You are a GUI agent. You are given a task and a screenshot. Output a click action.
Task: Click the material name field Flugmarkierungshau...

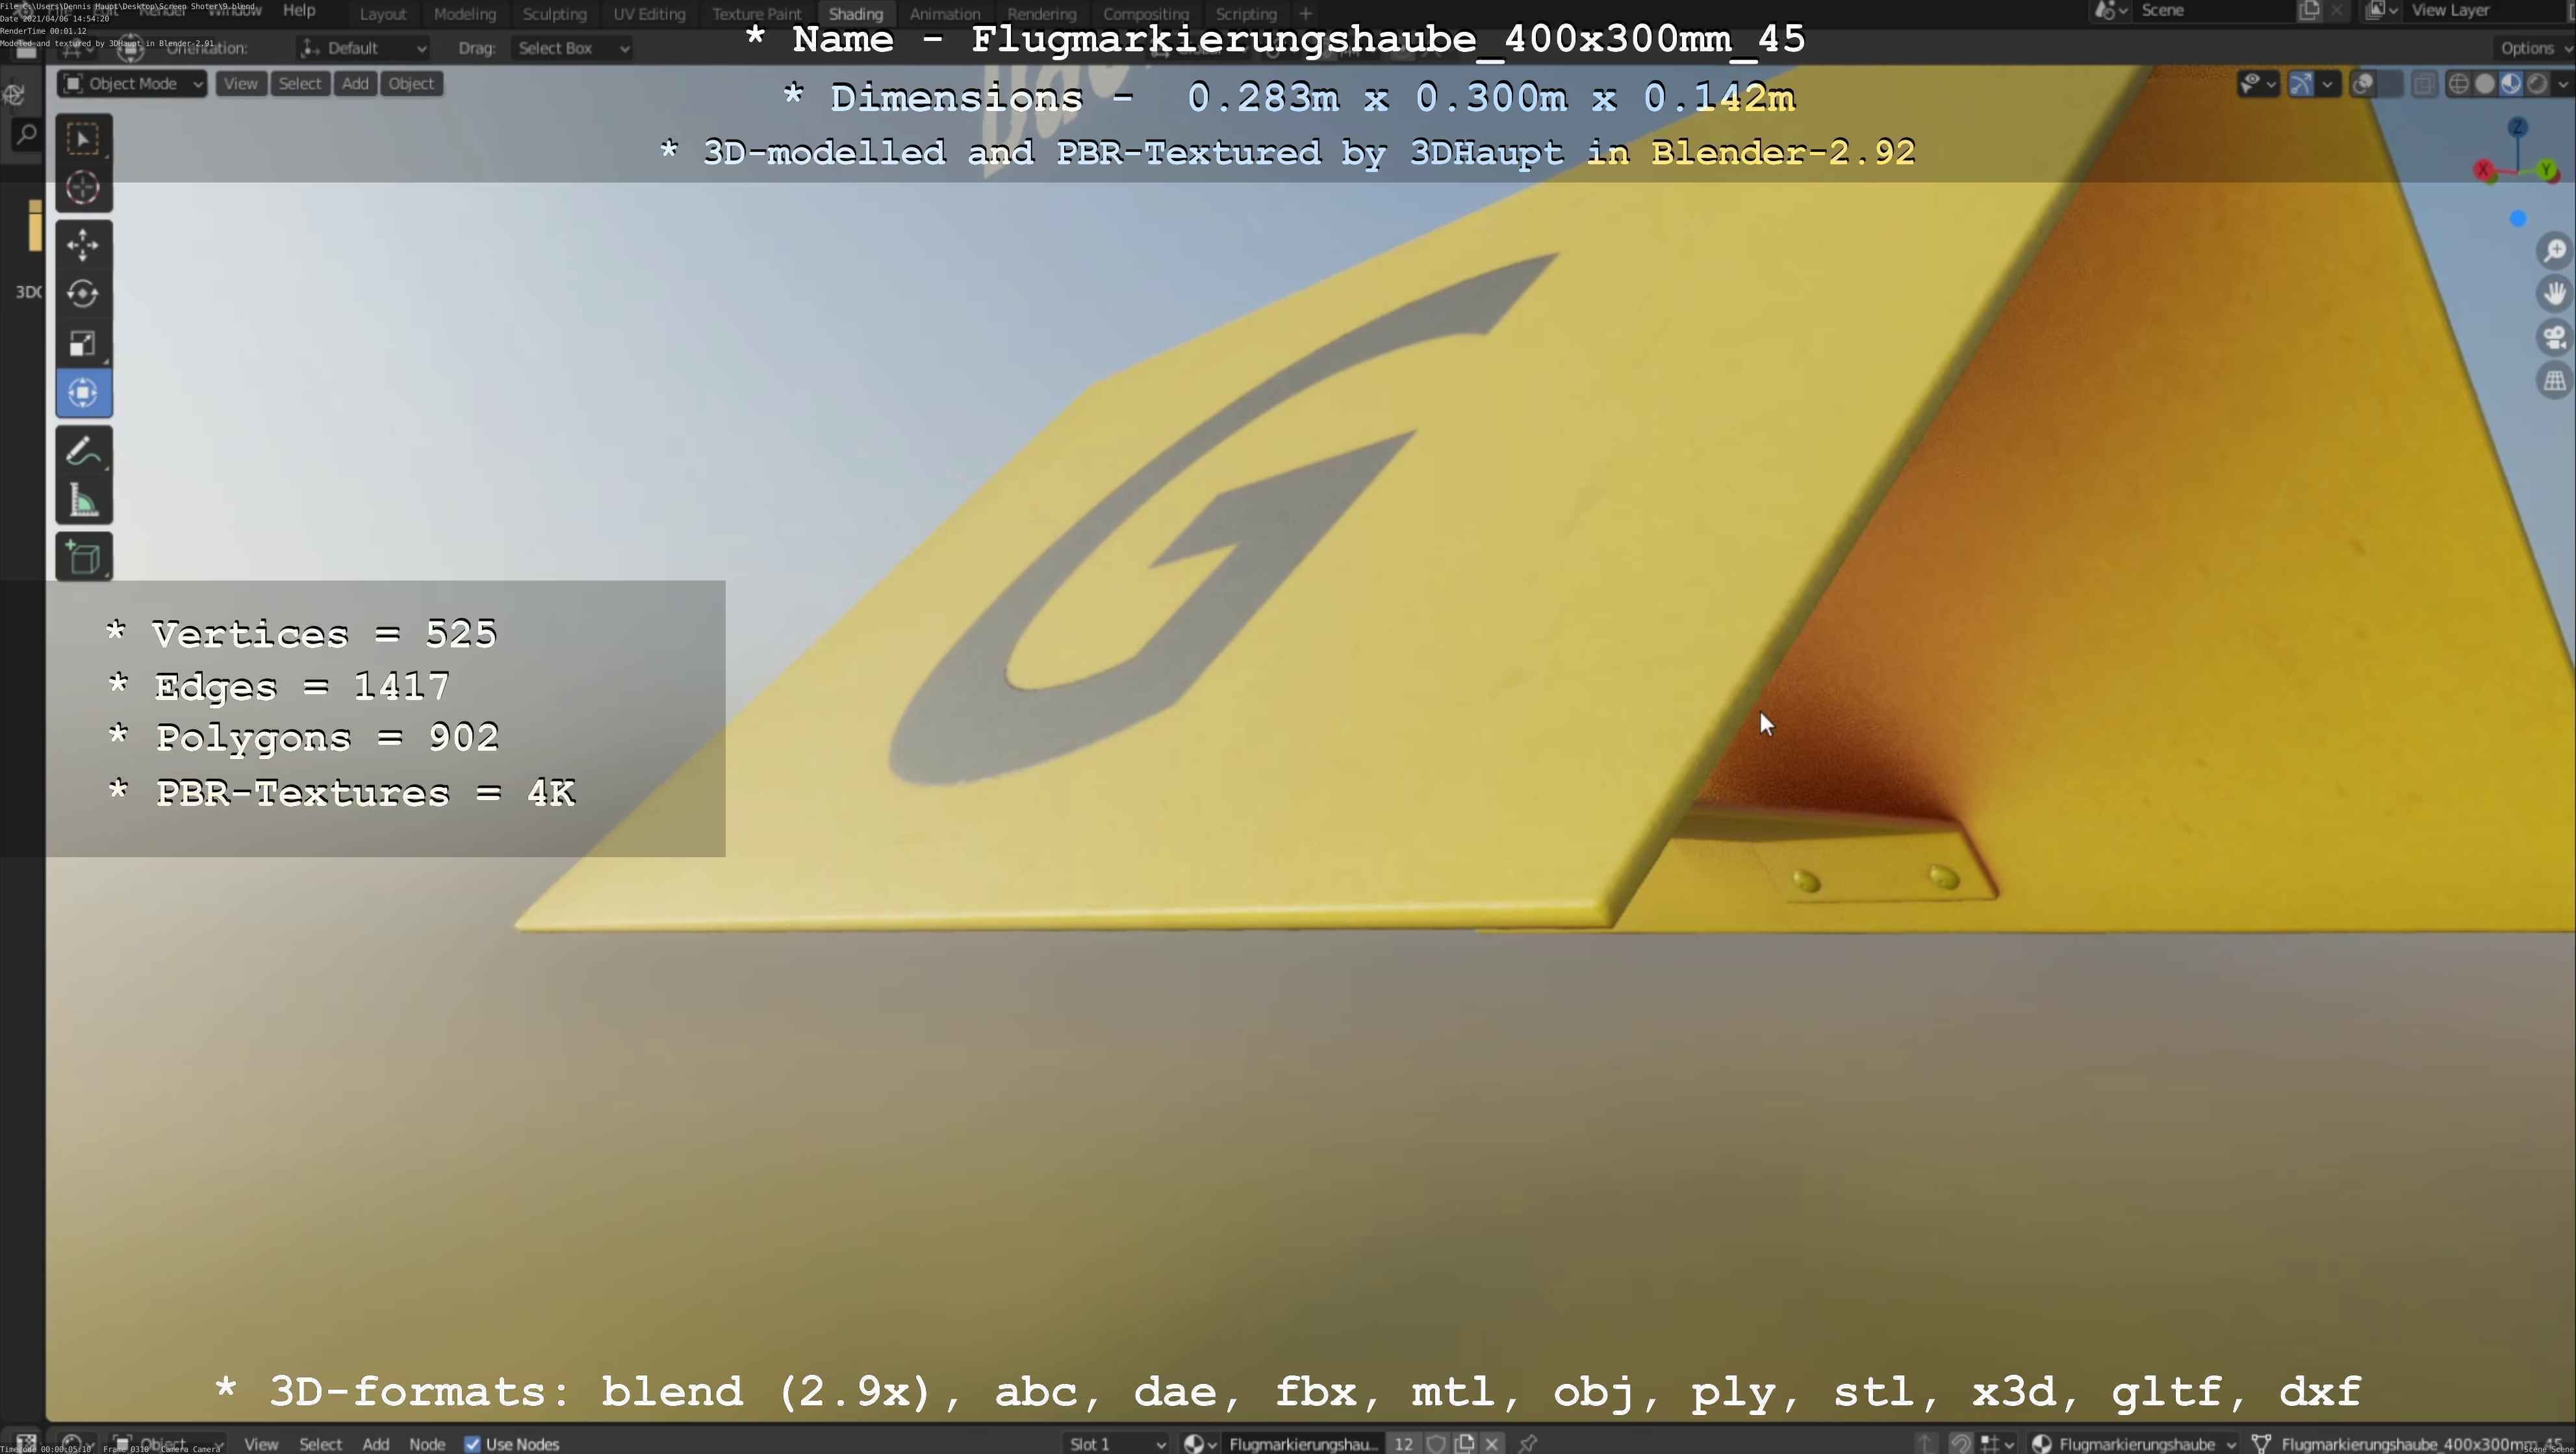1302,1444
